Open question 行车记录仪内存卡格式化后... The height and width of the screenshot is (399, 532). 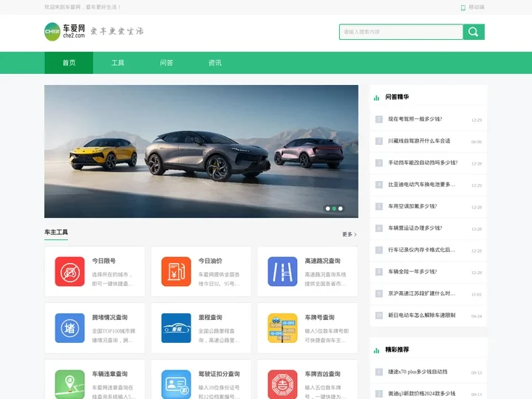pyautogui.click(x=422, y=250)
